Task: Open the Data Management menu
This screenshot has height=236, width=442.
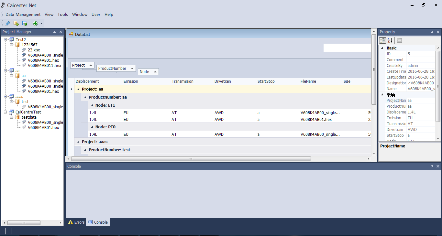Action: click(23, 15)
